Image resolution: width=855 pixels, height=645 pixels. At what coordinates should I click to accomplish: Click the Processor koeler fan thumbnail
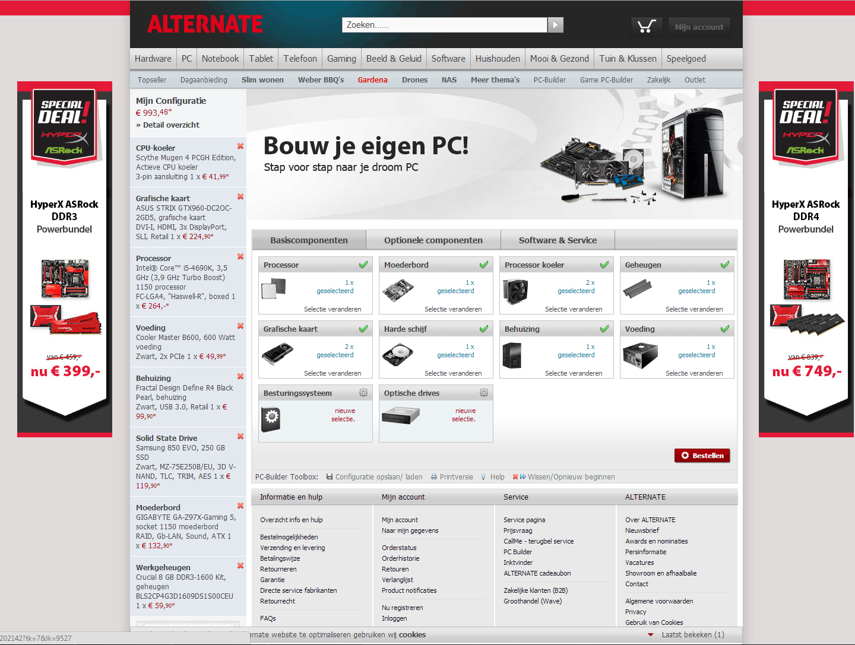515,291
